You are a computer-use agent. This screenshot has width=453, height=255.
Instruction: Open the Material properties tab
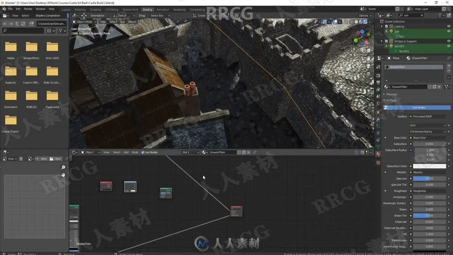pos(378,154)
